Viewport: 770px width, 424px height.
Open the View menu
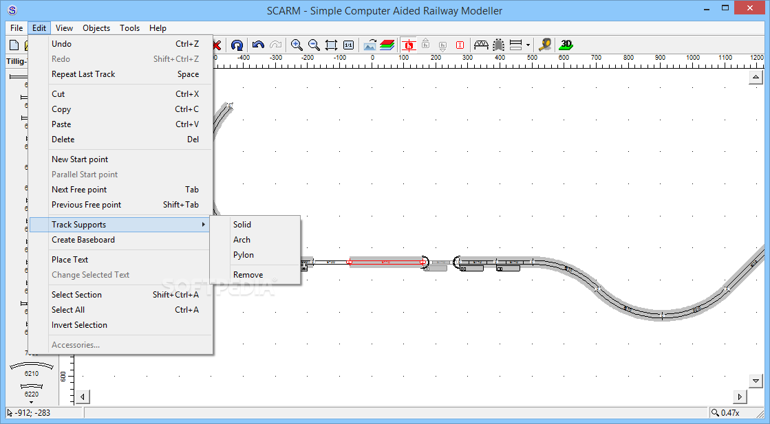64,28
